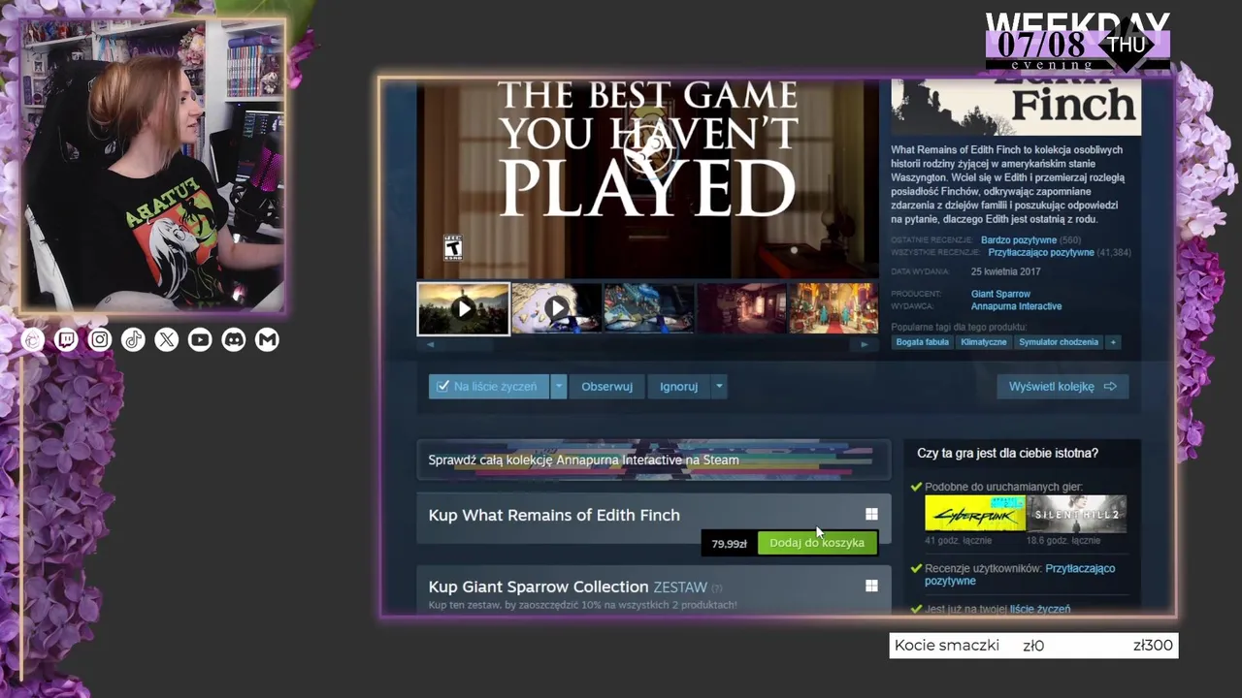Open the Twitch social icon
This screenshot has height=698, width=1242.
tap(66, 340)
